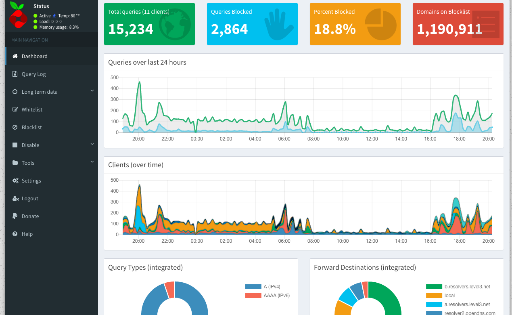The height and width of the screenshot is (315, 512).
Task: Toggle the AAAA (IPv6) legend swatch
Action: pyautogui.click(x=253, y=296)
